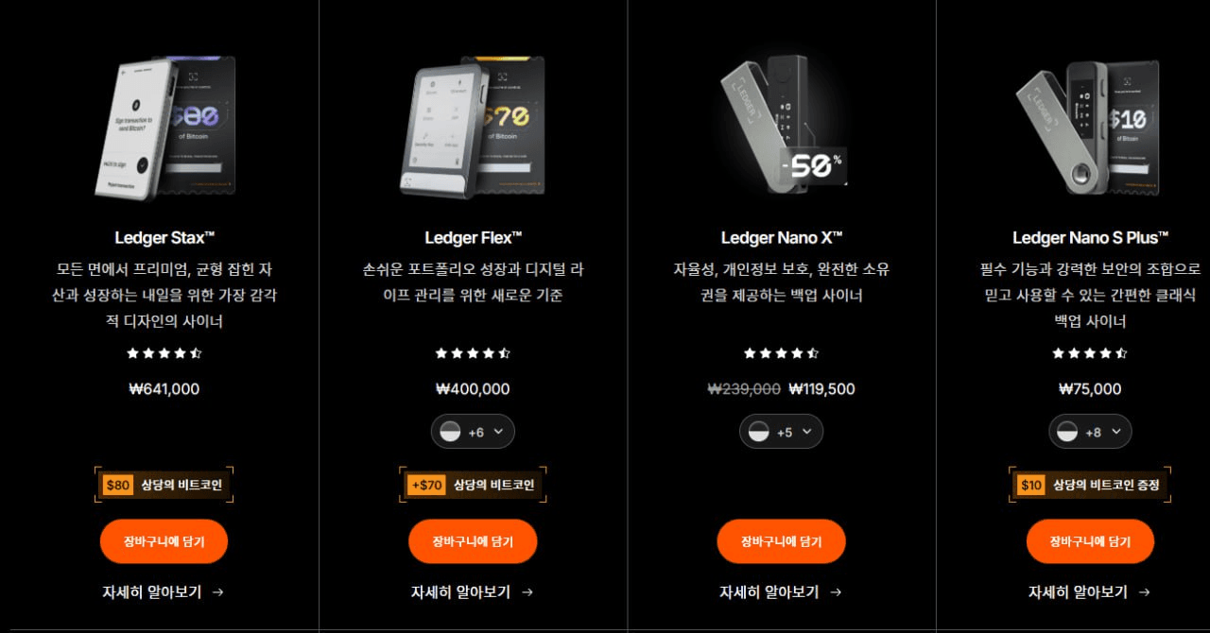Viewport: 1210px width, 633px height.
Task: Add Ledger Flex to cart with orange button
Action: pos(473,541)
